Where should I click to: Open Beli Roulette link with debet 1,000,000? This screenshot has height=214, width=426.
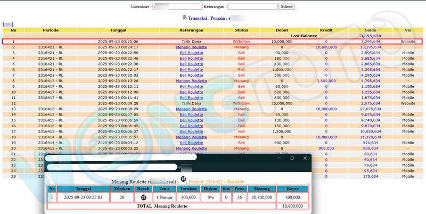pyautogui.click(x=191, y=69)
